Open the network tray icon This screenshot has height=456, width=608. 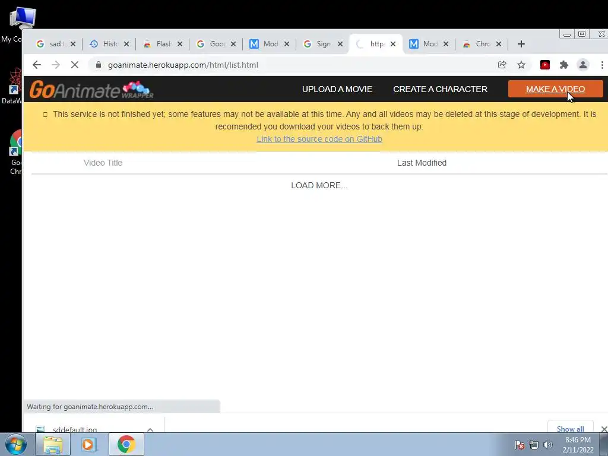[x=534, y=445]
